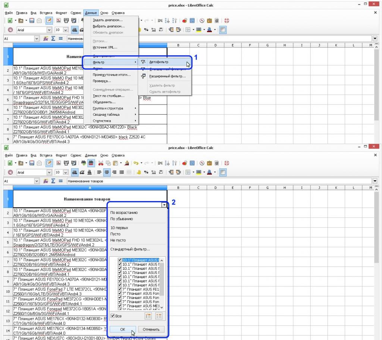This screenshot has width=382, height=340.
Task: Open font size dropdown in bottom window
Action: click(66, 172)
